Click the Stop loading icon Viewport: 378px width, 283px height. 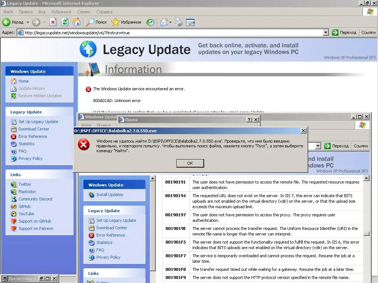click(53, 22)
